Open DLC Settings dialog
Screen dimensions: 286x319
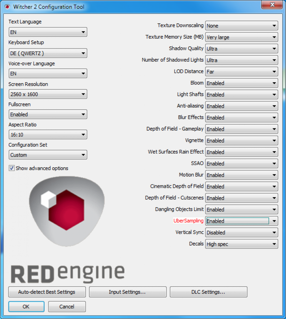(208, 292)
